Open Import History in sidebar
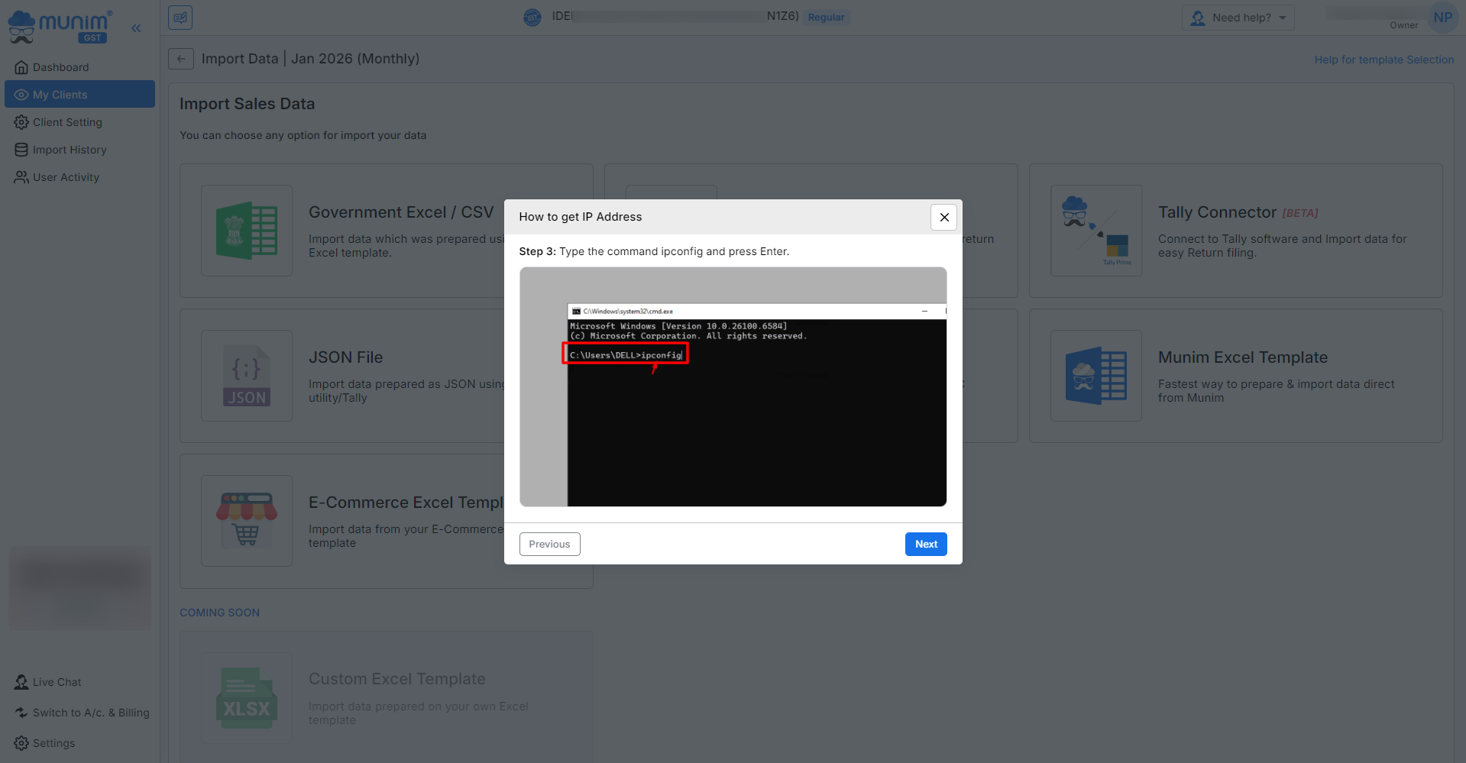1466x763 pixels. 70,150
